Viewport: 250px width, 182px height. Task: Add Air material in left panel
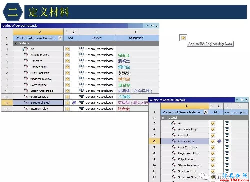[x=67, y=49]
